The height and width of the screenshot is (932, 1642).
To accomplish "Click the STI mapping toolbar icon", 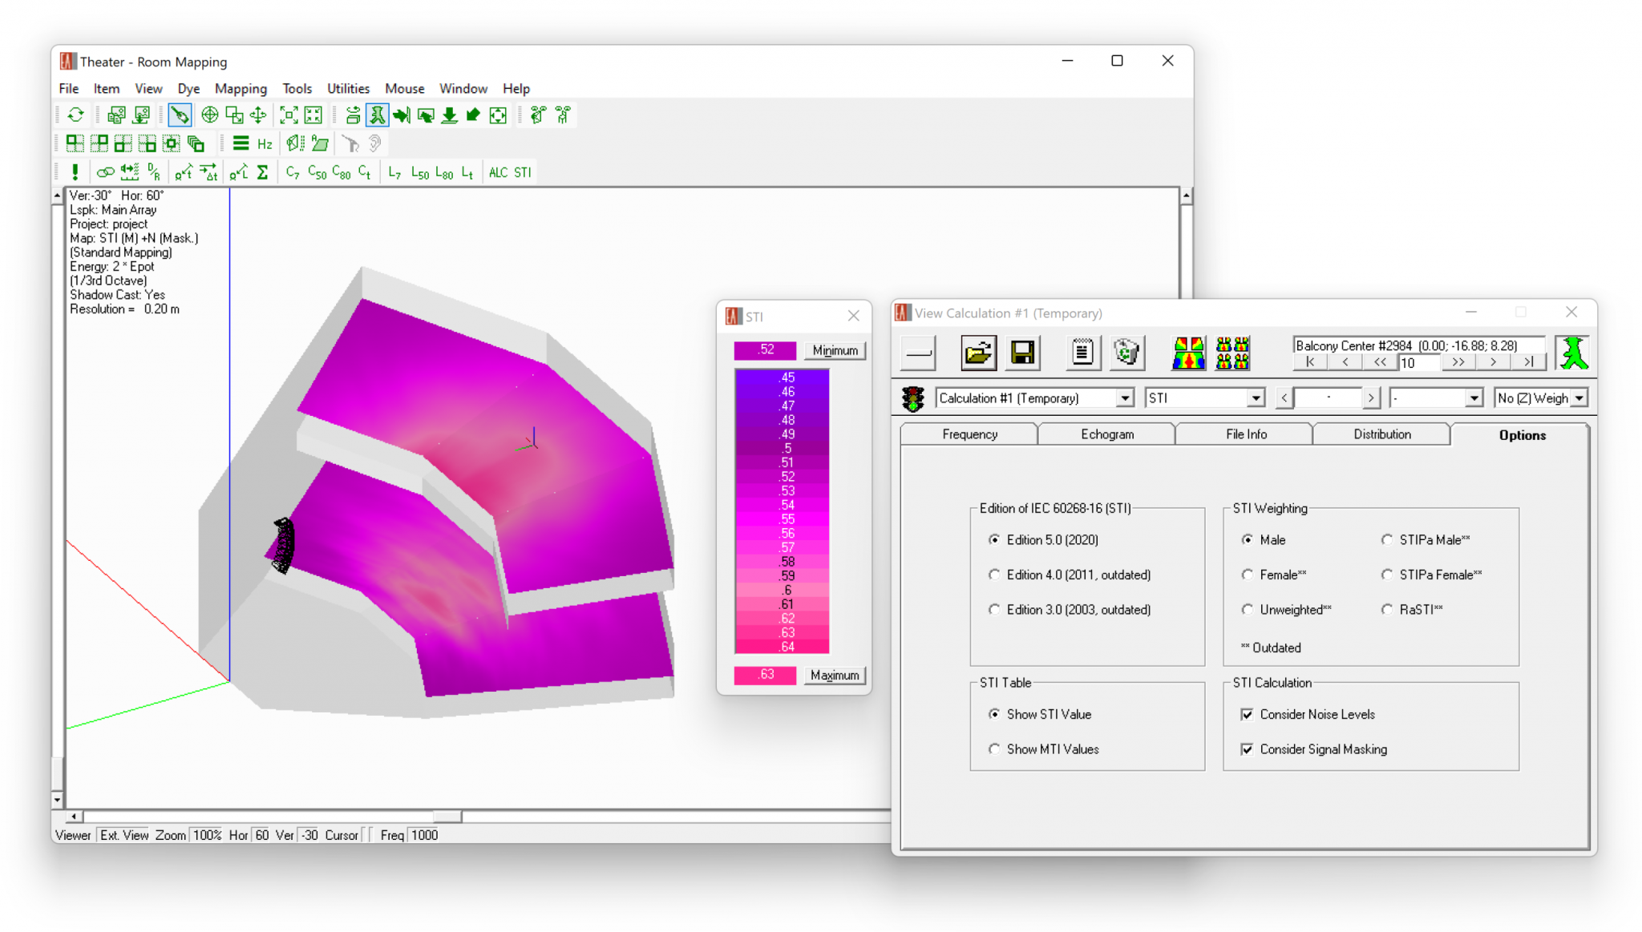I will click(x=523, y=172).
